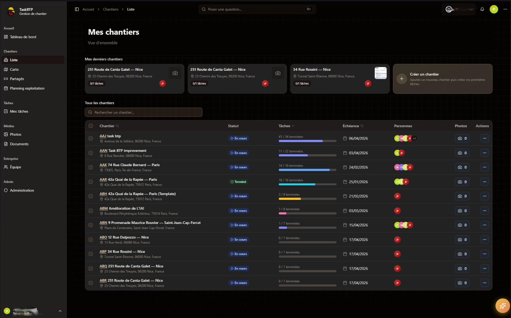Click the Rechercher un chantier search field
511x318 pixels.
143,112
